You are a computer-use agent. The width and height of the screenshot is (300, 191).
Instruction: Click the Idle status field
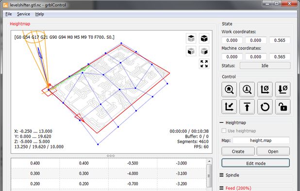(x=265, y=65)
